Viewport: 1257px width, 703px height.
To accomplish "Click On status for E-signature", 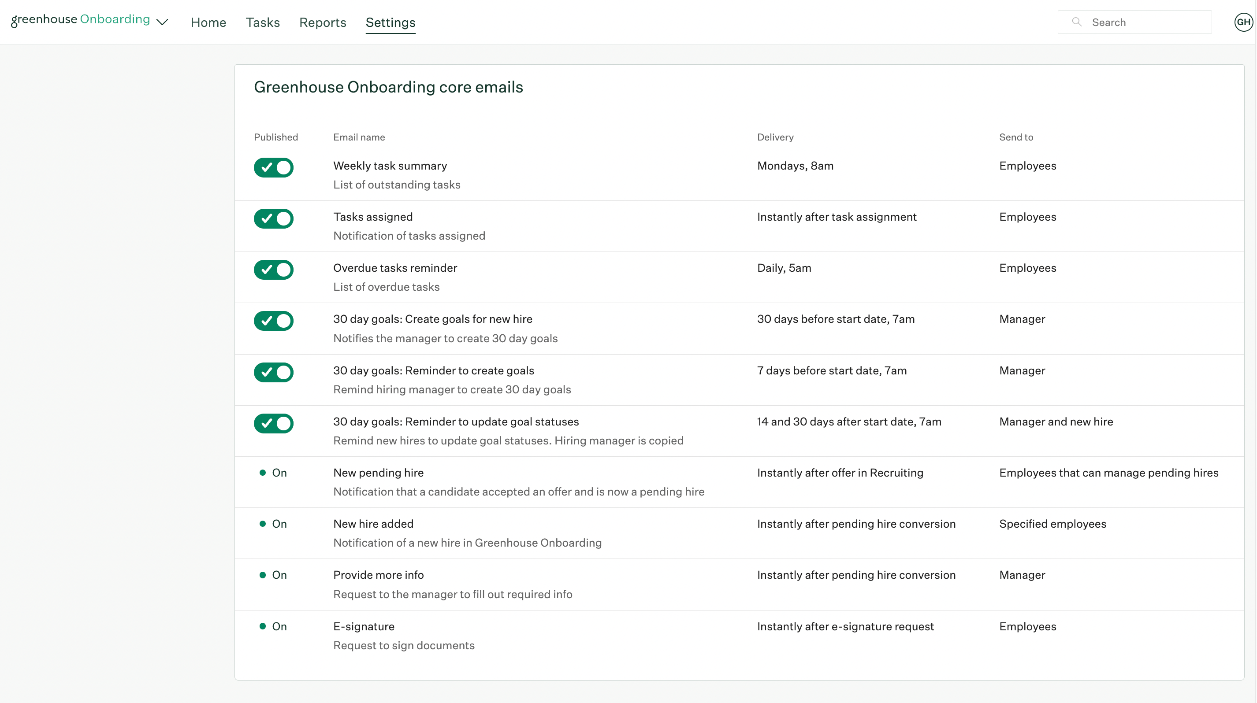I will (273, 626).
